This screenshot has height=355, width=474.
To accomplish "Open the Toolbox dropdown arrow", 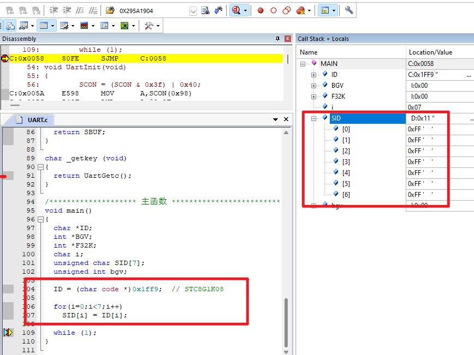I will pyautogui.click(x=158, y=26).
